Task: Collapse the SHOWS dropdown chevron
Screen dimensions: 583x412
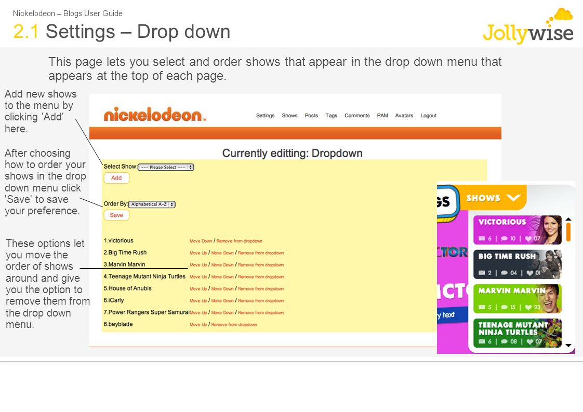Action: click(513, 198)
